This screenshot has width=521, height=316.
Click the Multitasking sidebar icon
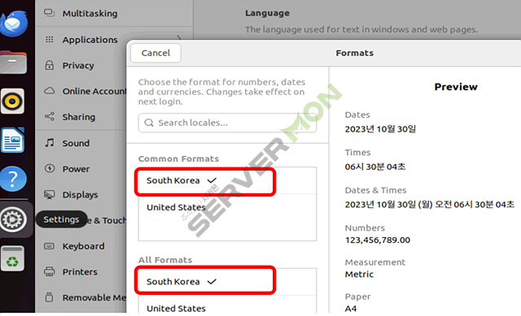[49, 13]
